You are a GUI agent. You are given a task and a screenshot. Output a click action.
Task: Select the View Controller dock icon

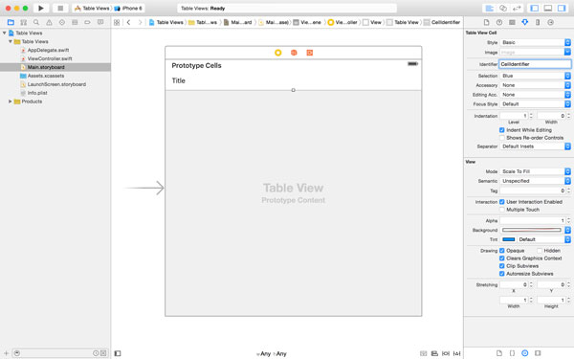click(277, 53)
